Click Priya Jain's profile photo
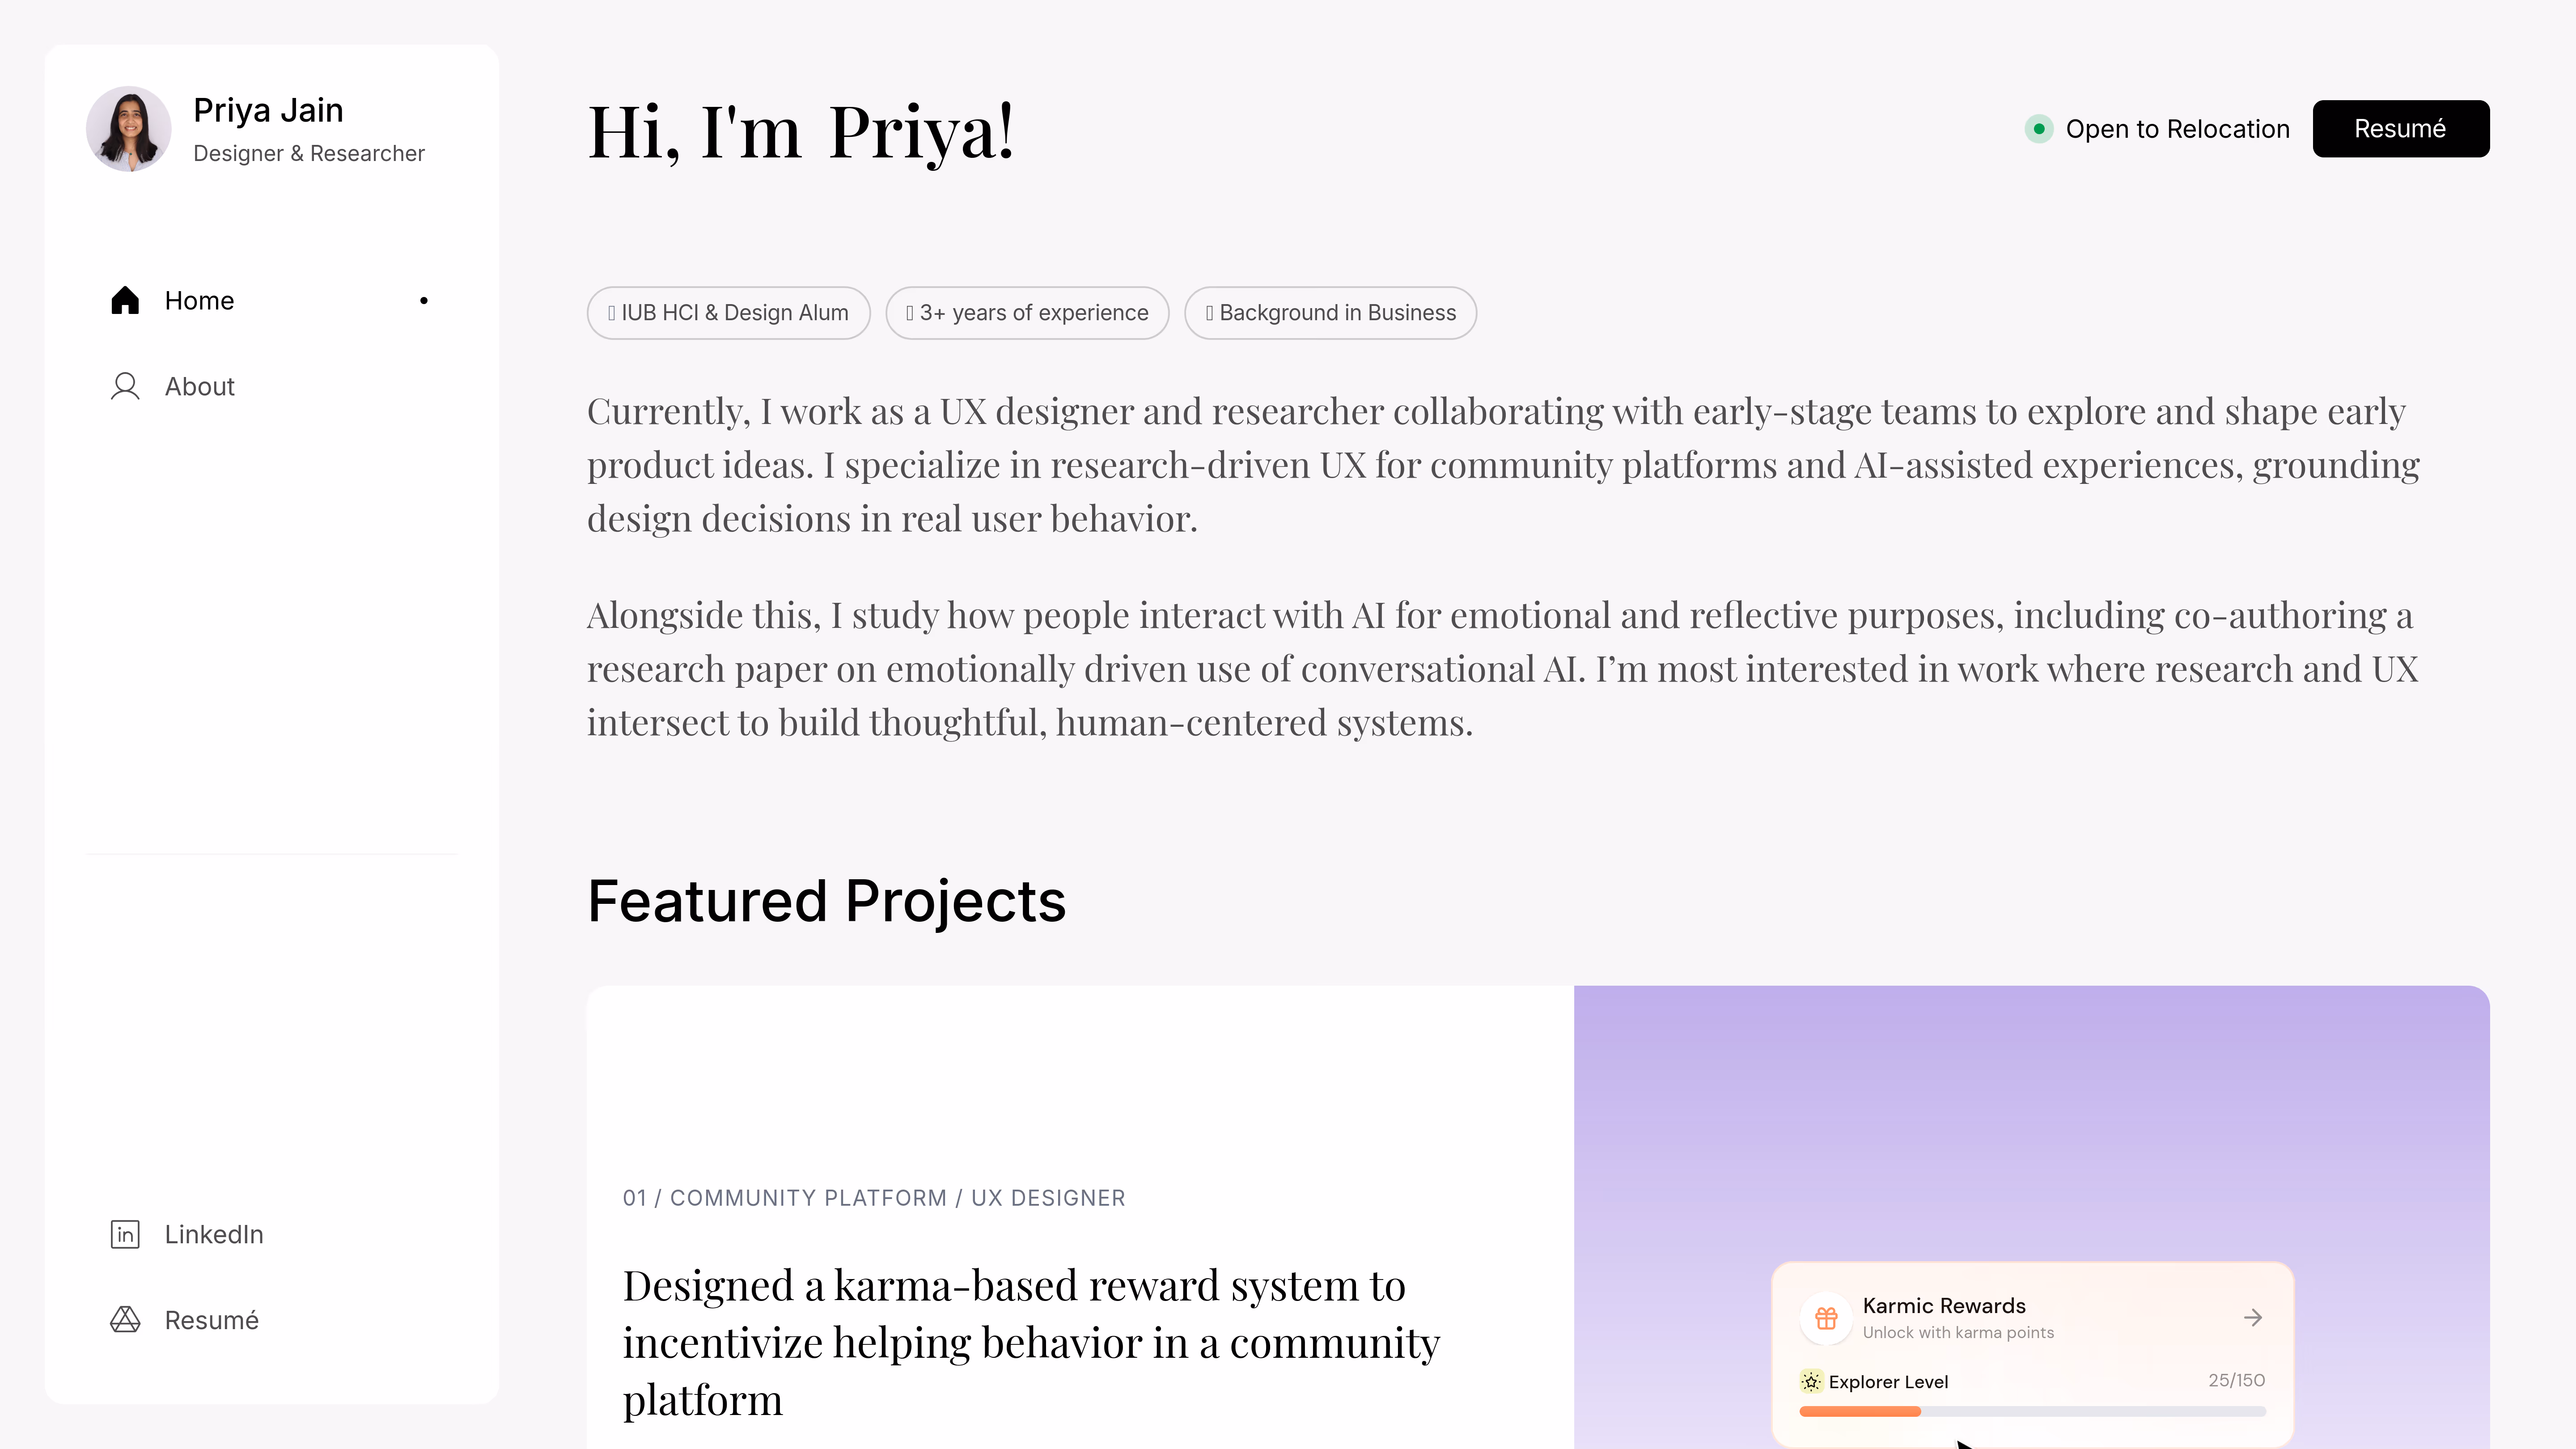Screen dimensions: 2576x1449 point(129,129)
